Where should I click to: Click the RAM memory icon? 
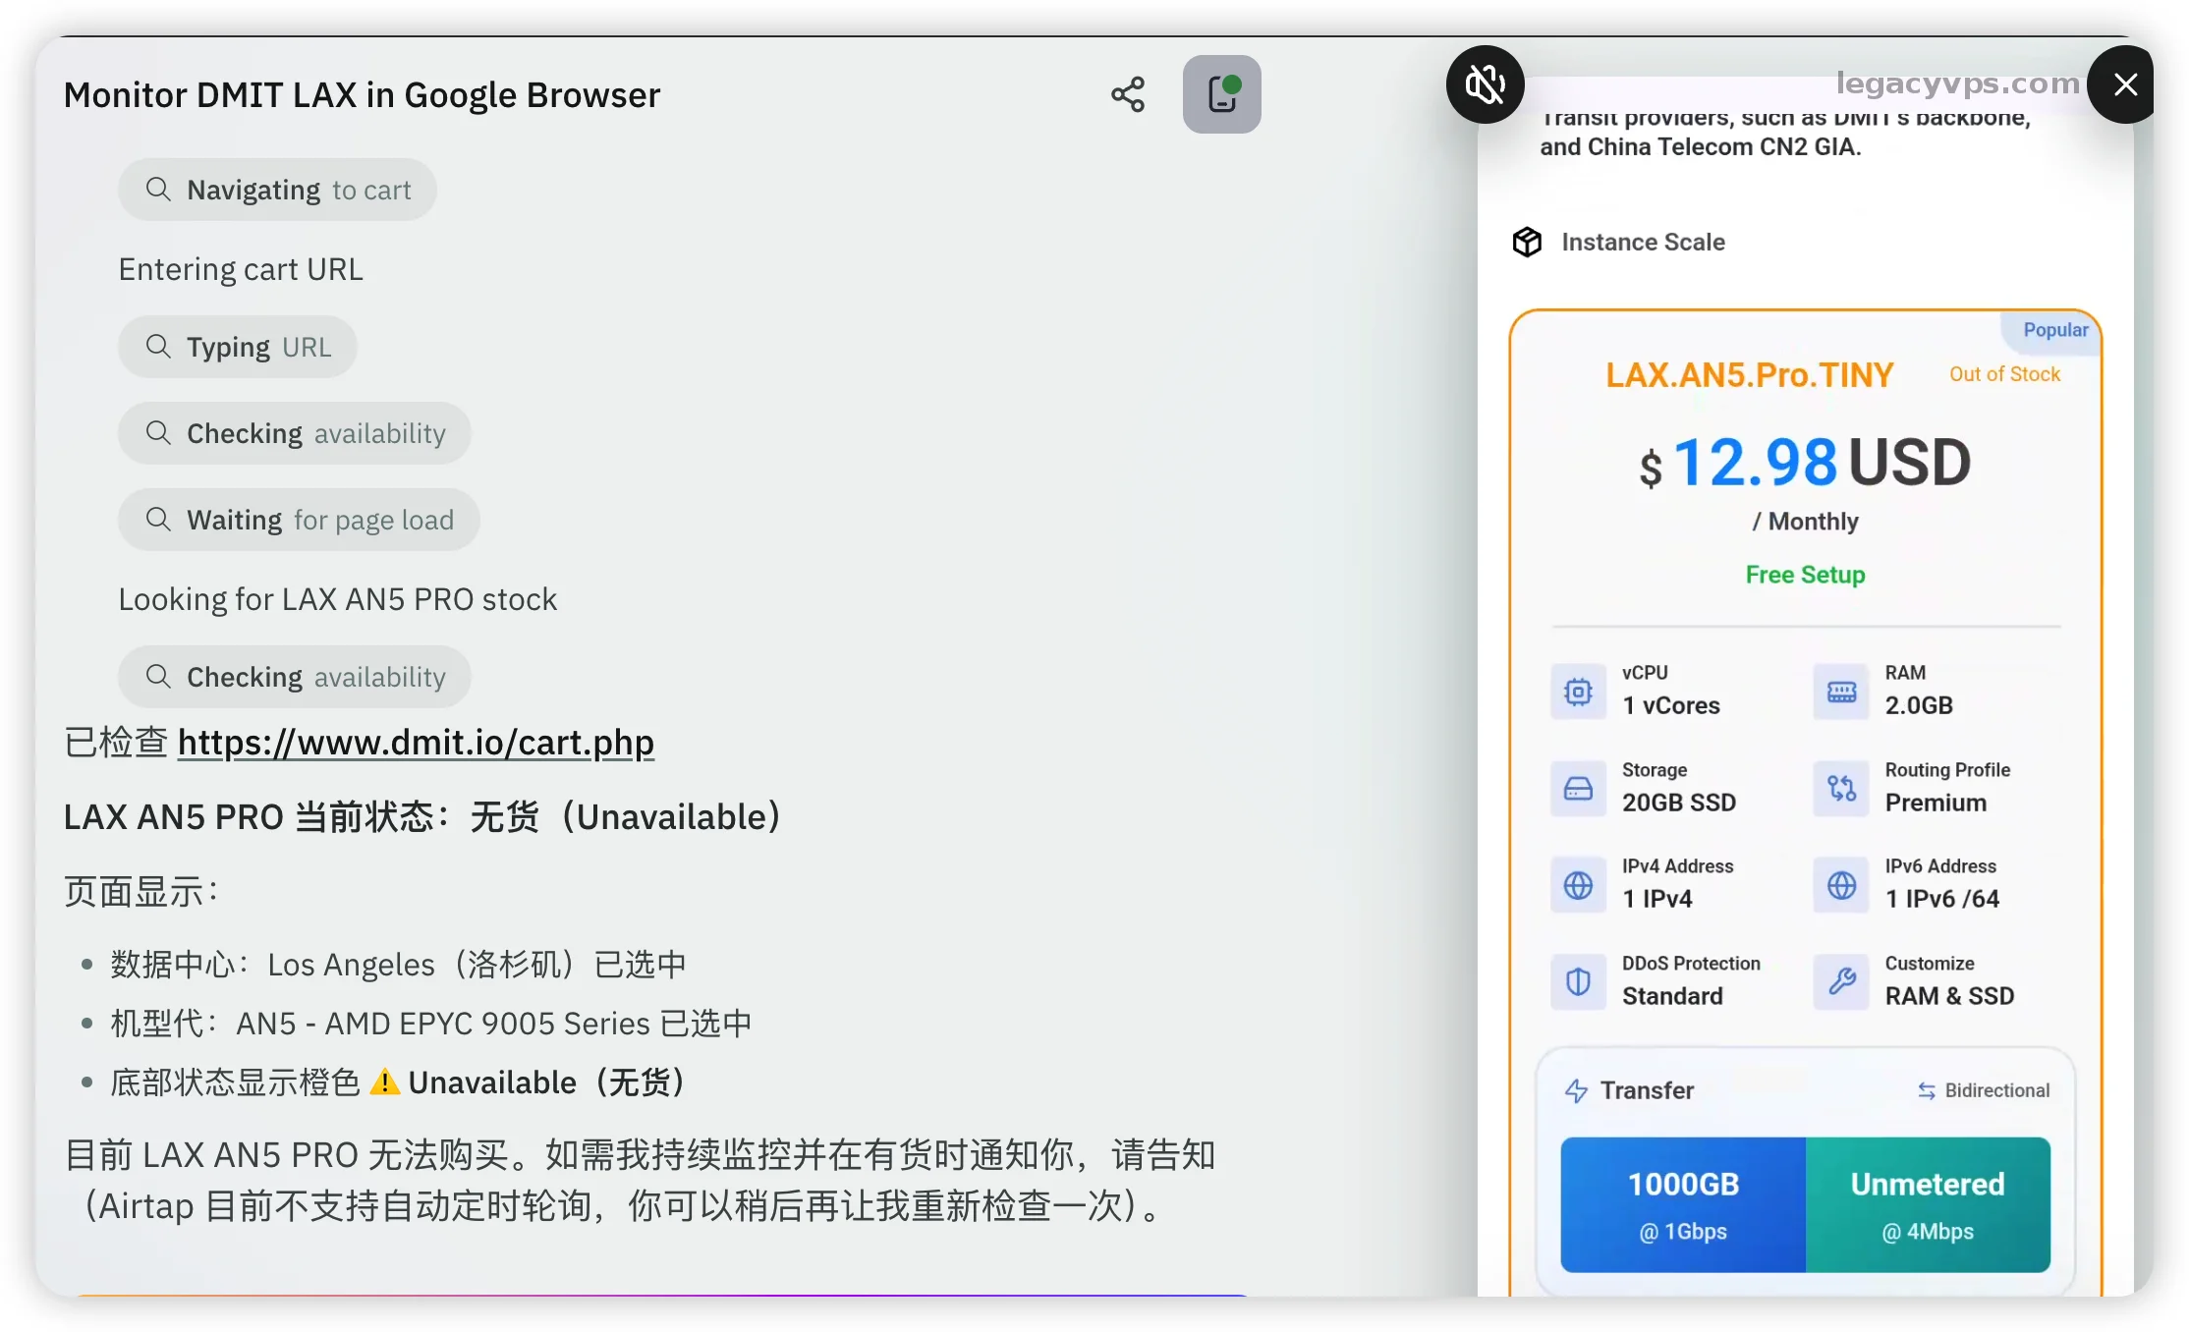(x=1841, y=692)
